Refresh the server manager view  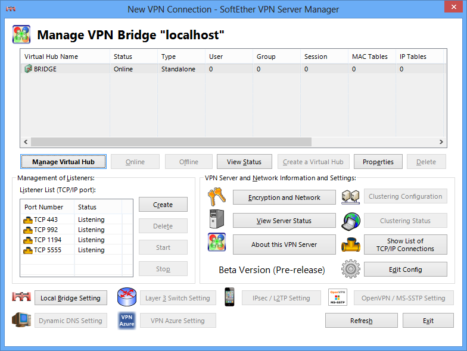pyautogui.click(x=361, y=320)
